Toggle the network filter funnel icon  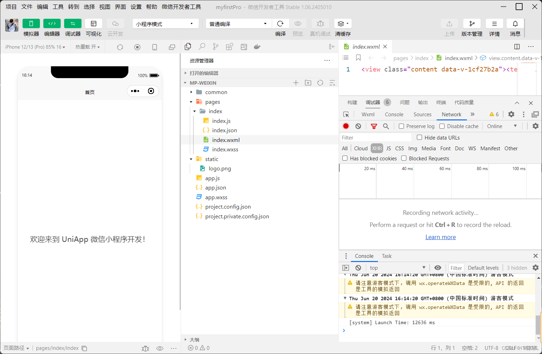pos(374,126)
